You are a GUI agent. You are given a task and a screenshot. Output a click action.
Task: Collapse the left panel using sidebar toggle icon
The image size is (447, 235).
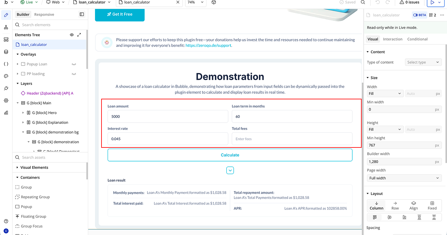[82, 15]
